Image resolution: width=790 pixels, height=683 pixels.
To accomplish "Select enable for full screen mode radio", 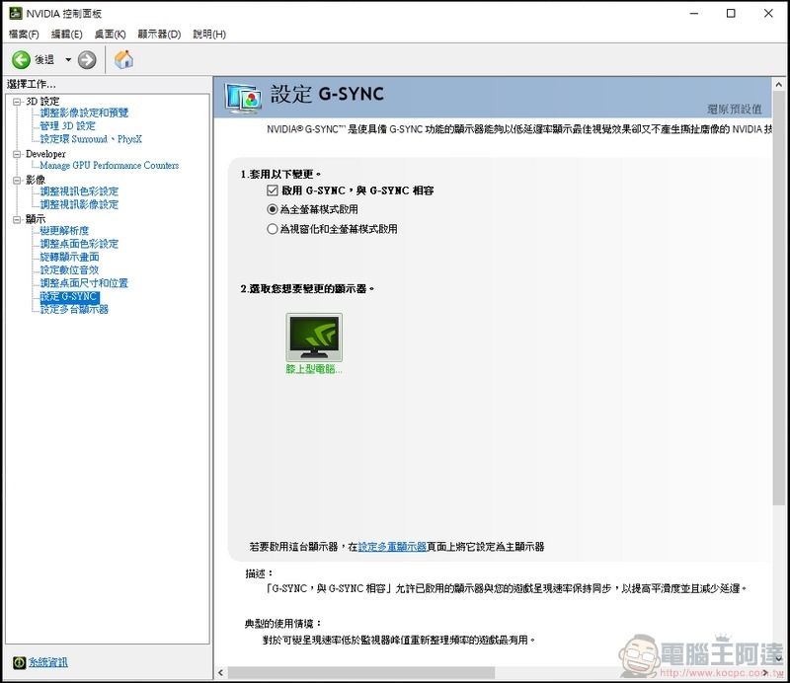I will pos(273,209).
